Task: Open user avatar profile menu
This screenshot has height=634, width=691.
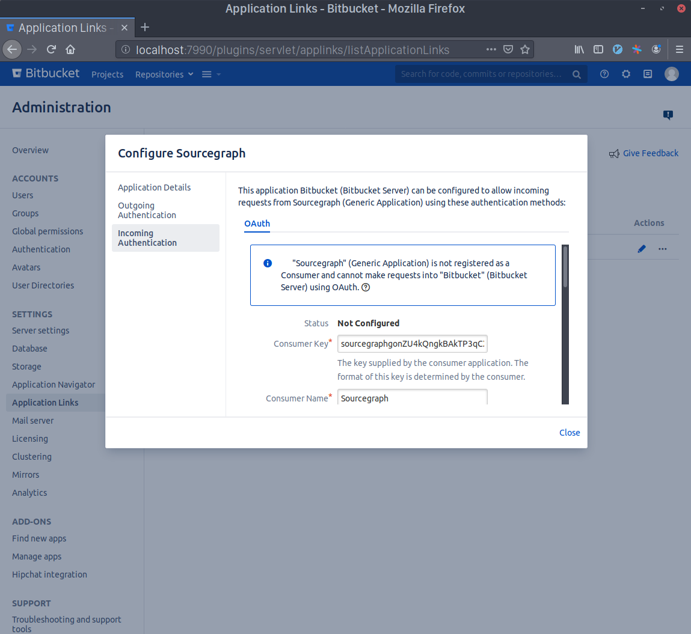Action: click(672, 74)
